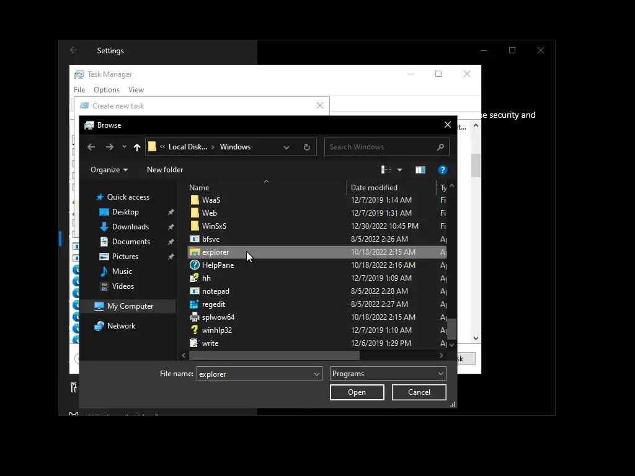Create a New folder
This screenshot has height=476, width=635.
[x=165, y=170]
